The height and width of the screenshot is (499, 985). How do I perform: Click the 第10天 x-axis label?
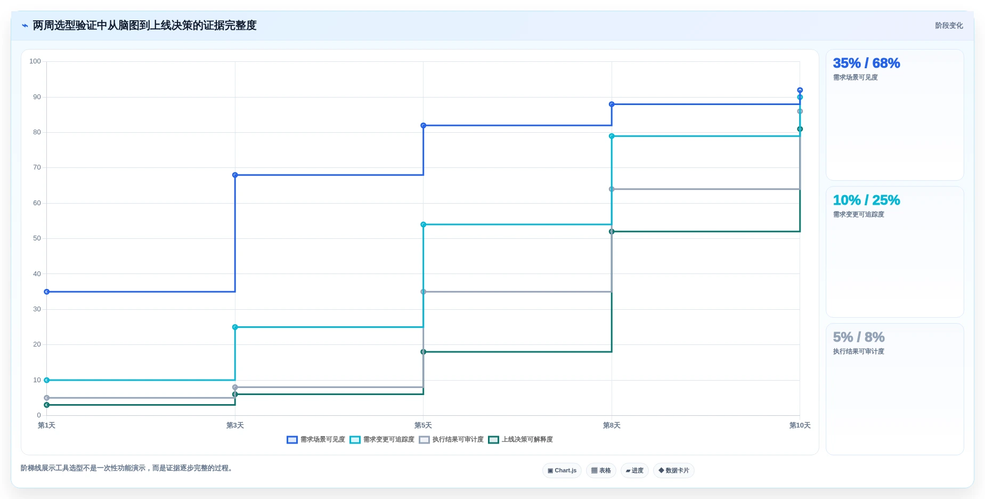[x=800, y=425]
